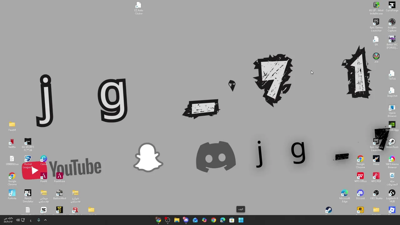The height and width of the screenshot is (225, 400).
Task: Click the microphone tray icon
Action: coord(38,220)
